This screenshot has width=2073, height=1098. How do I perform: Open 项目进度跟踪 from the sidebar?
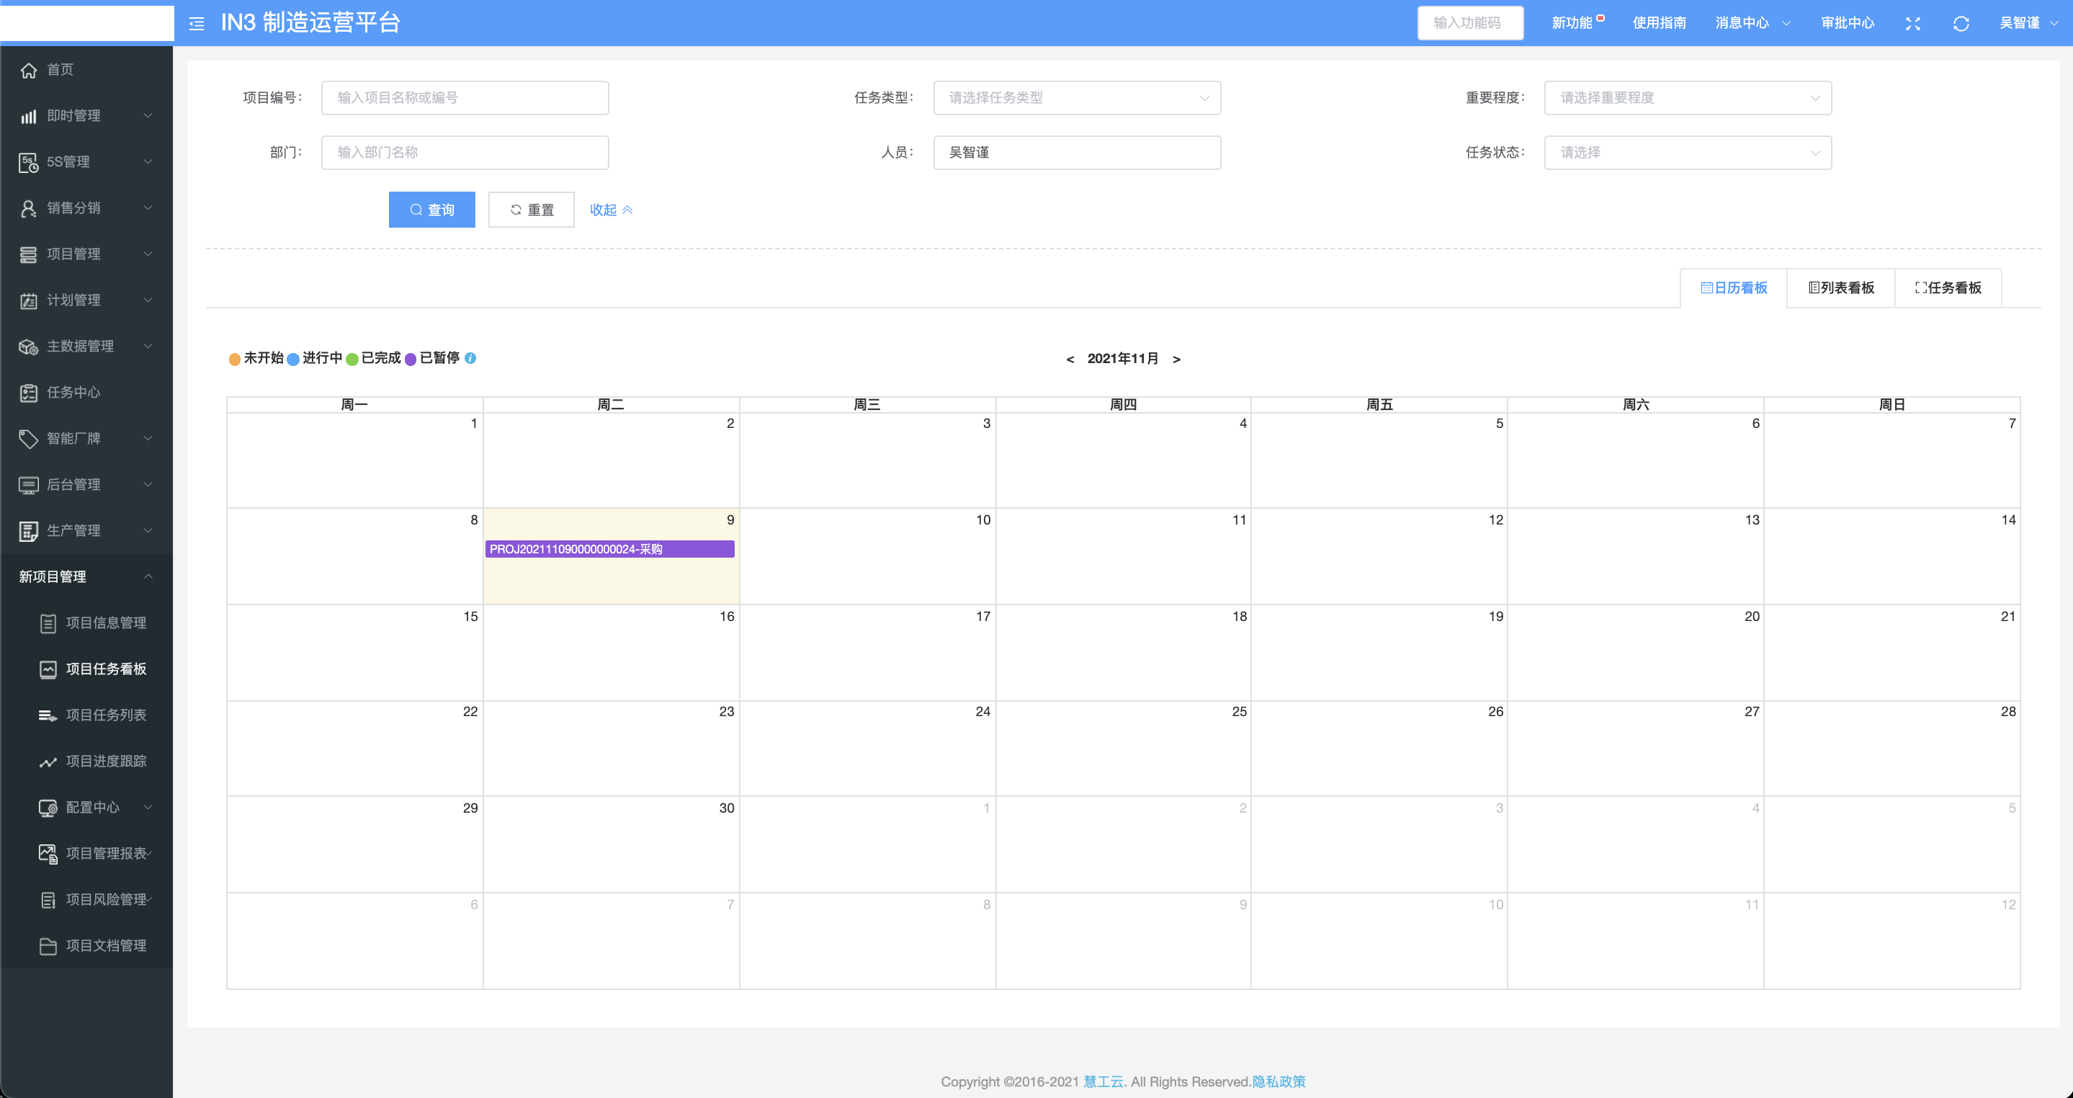105,762
